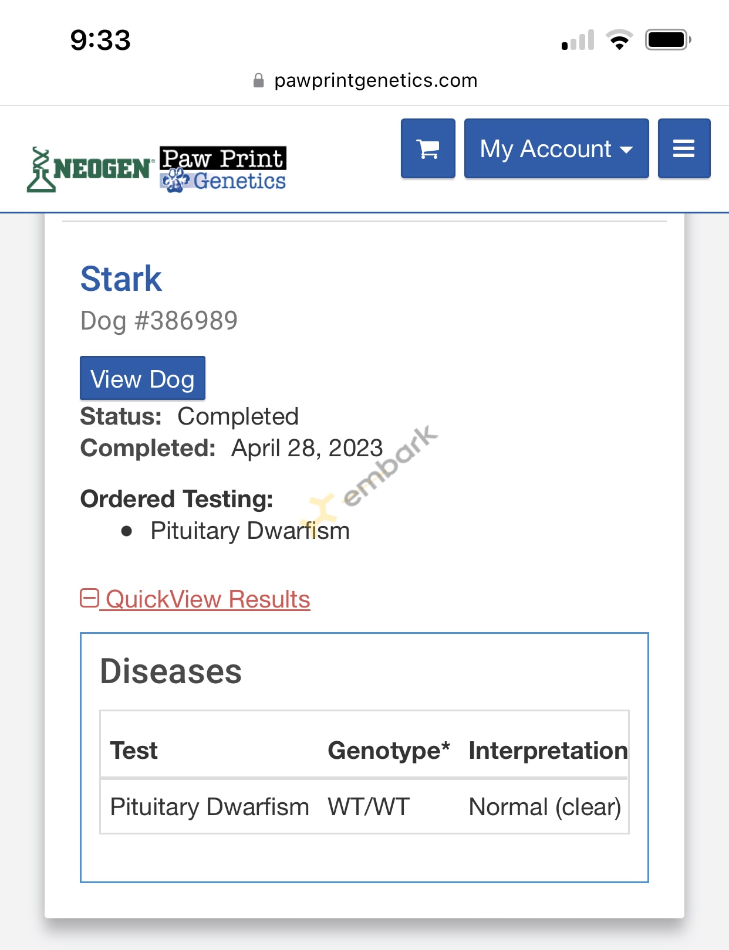Click the Interpretation column header
Screen dimensions: 729x950
tap(548, 751)
